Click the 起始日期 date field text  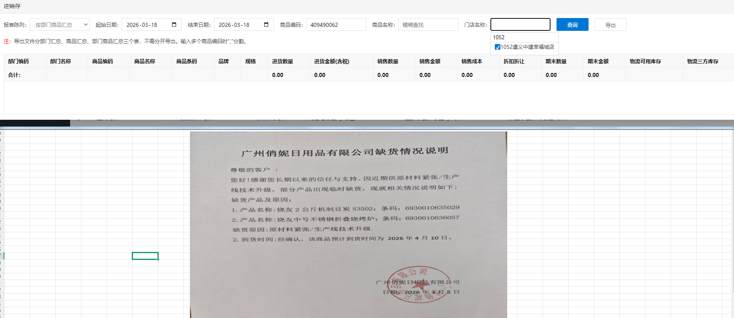coord(142,24)
